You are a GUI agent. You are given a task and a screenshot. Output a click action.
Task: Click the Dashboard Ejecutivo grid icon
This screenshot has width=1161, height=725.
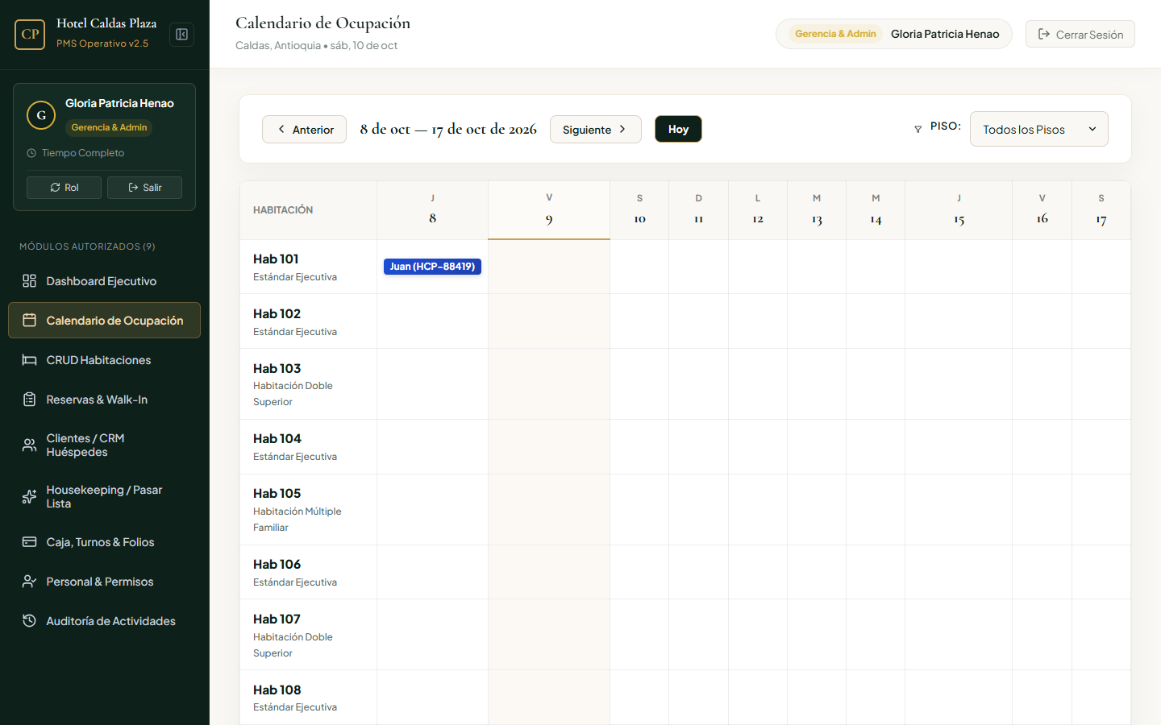(x=30, y=281)
